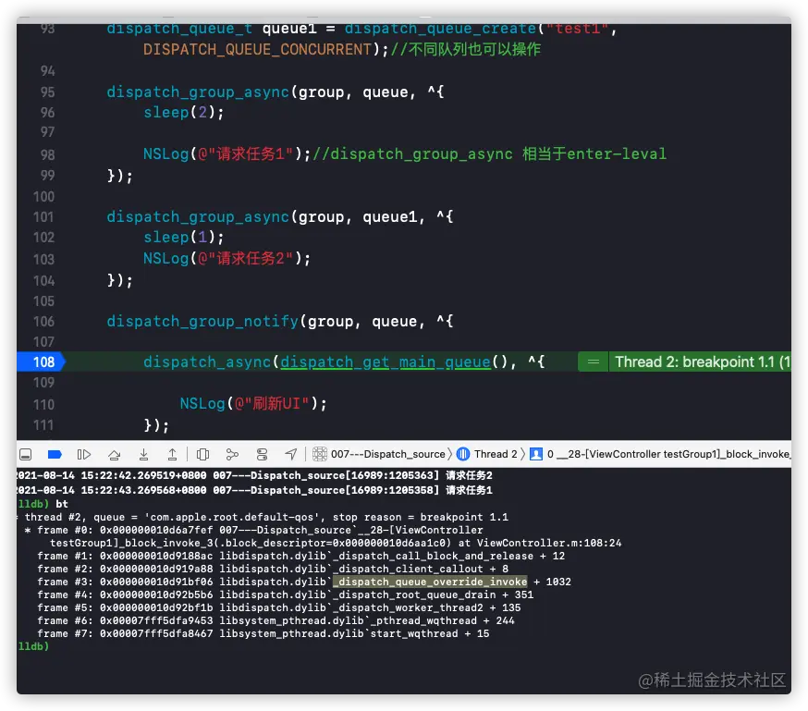This screenshot has height=711, width=808.
Task: Click line number 101 in the gutter
Action: pyautogui.click(x=43, y=217)
